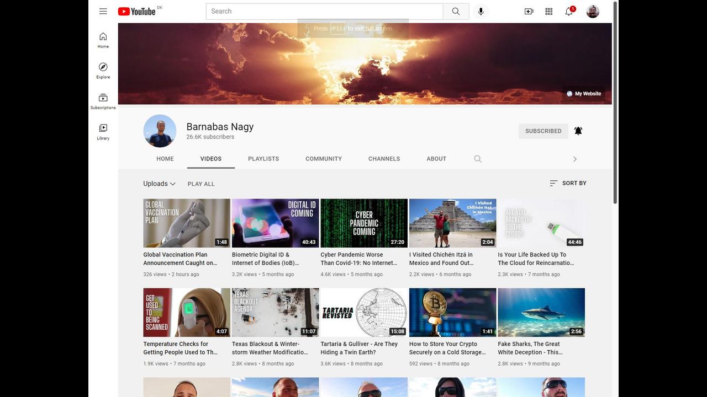Open the notifications bell in header
The height and width of the screenshot is (397, 707).
point(569,12)
